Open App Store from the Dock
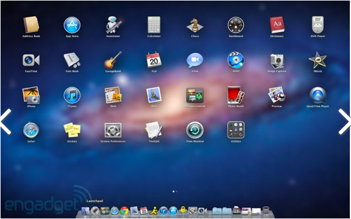 [173, 210]
